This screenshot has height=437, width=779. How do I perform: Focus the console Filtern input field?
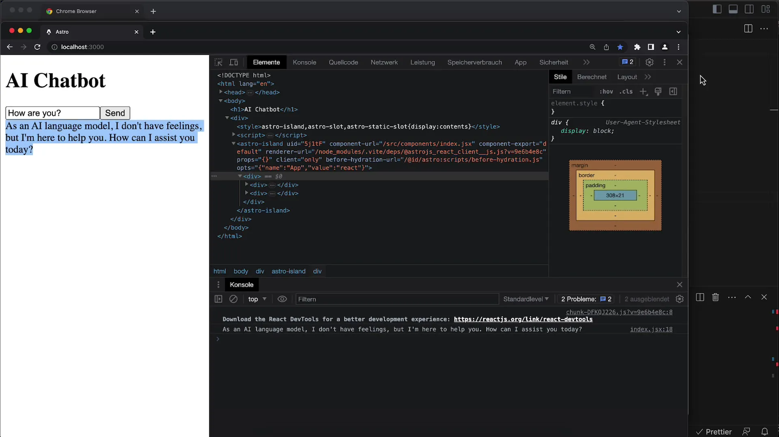click(397, 299)
